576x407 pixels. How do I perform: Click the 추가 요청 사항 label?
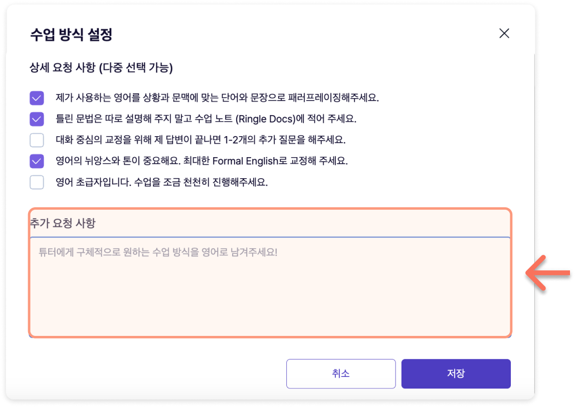[x=63, y=223]
